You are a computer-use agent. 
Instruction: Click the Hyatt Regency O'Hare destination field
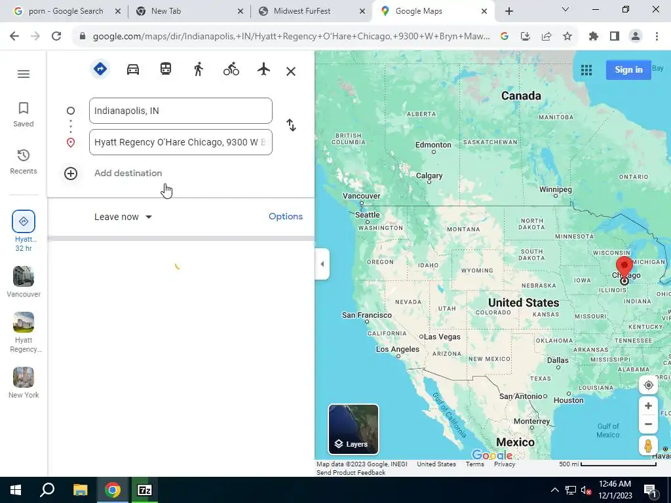[181, 142]
